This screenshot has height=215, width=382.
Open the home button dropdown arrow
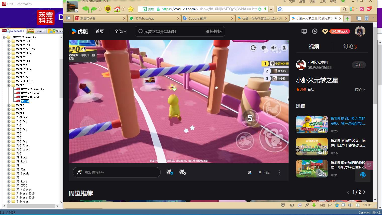[123, 9]
